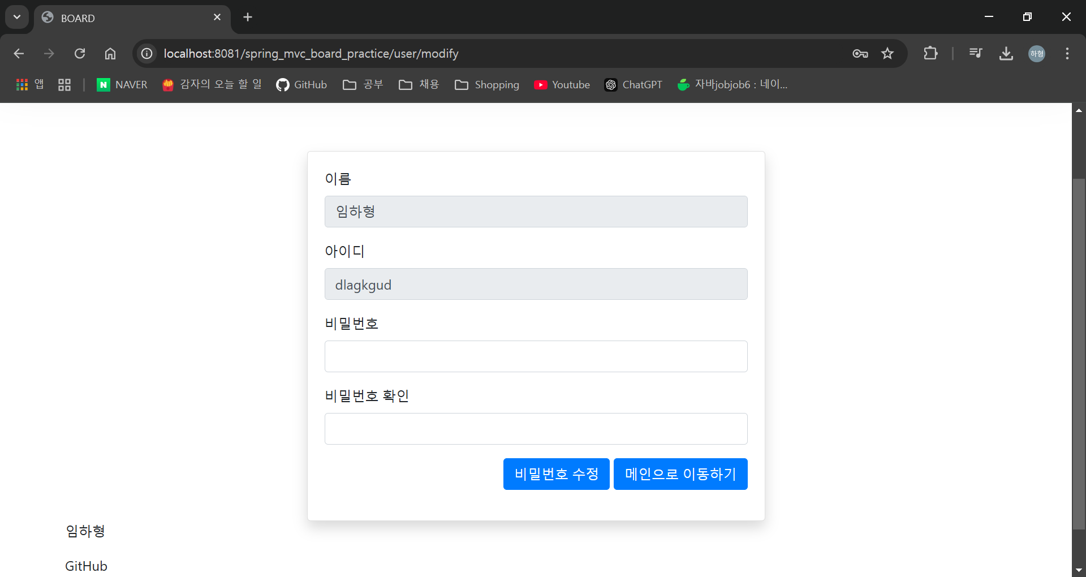Viewport: 1086px width, 577px height.
Task: Open the 자바jobjob6 bookmark
Action: click(x=732, y=85)
